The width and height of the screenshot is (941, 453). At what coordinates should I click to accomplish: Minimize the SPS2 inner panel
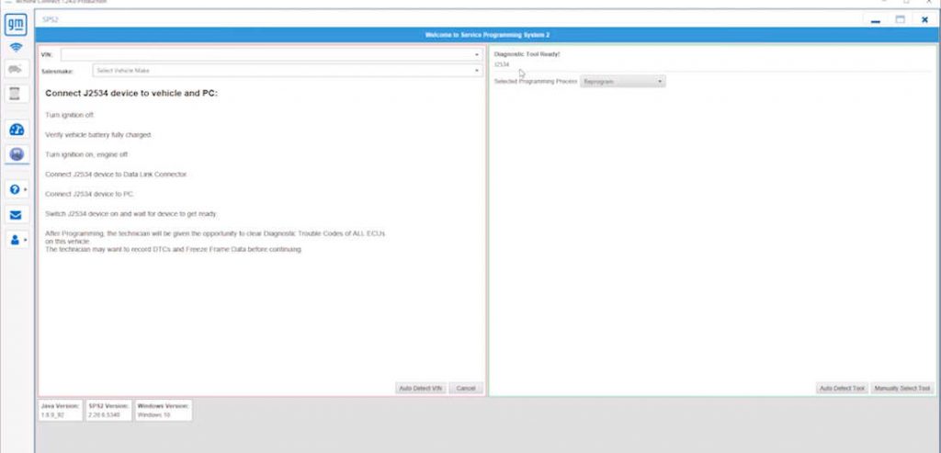[x=876, y=20]
